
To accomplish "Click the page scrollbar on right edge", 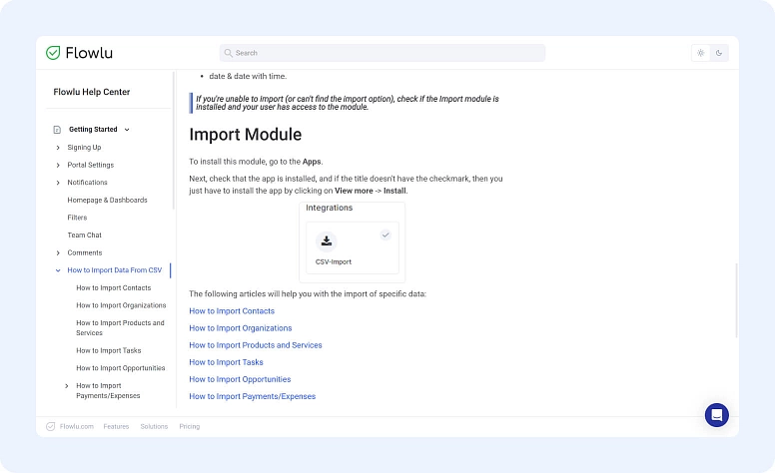I will (736, 300).
